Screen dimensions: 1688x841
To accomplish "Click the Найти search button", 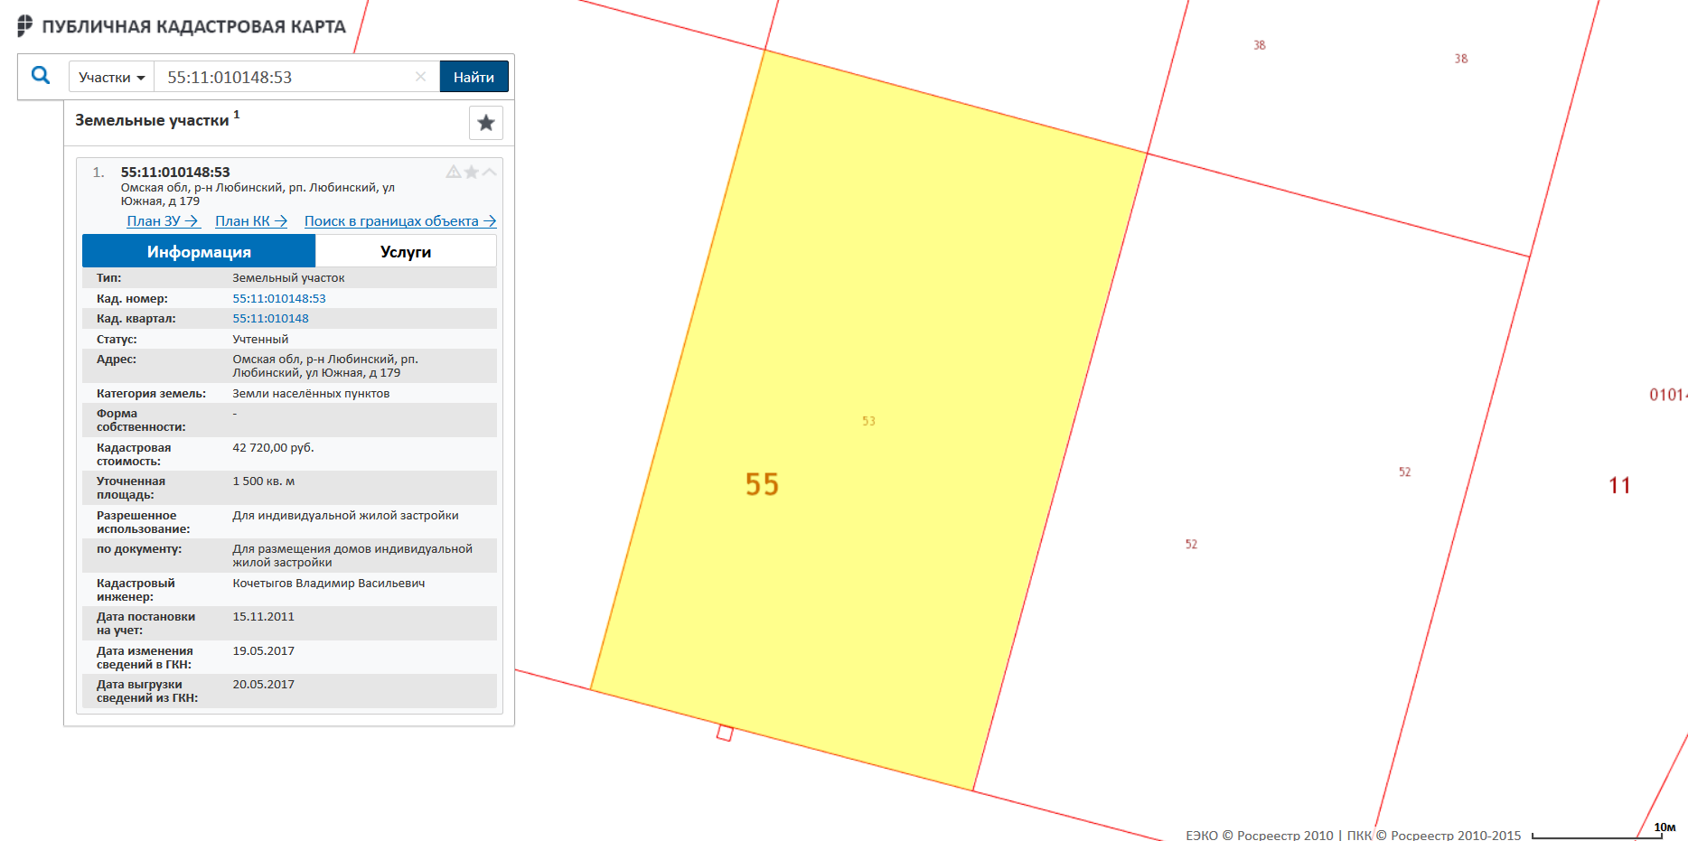I will (x=474, y=77).
